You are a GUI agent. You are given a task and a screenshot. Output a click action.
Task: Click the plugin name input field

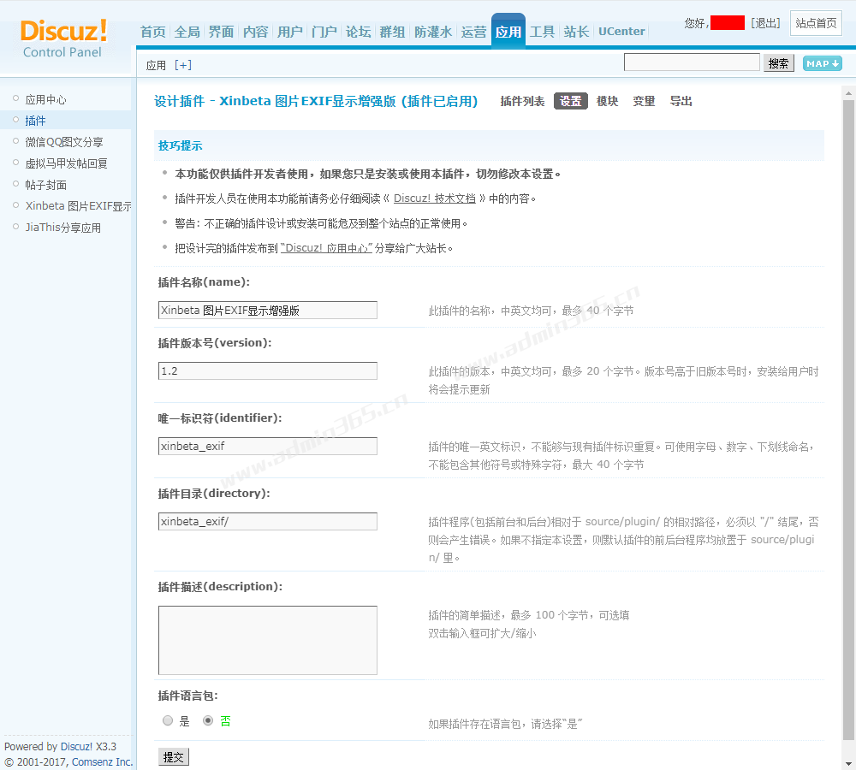coord(267,310)
